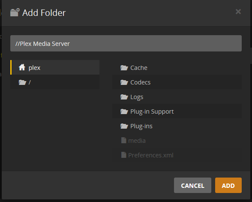Select the Preferences.xml file entry

point(177,155)
